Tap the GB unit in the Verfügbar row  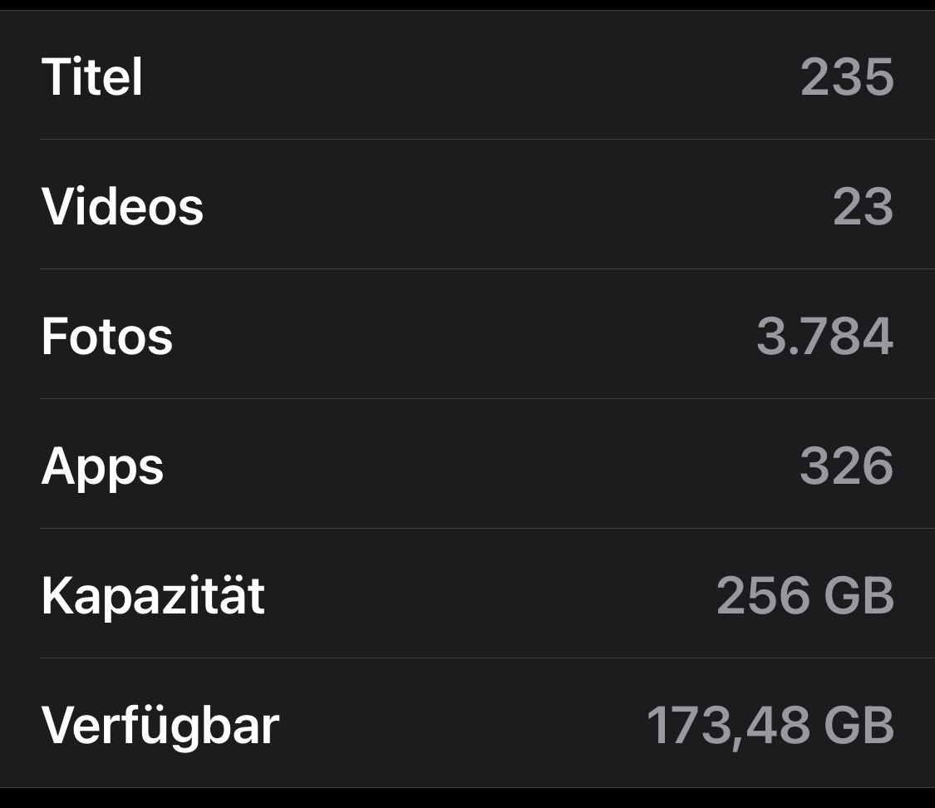point(859,726)
